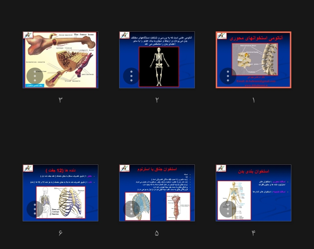The width and height of the screenshot is (314, 249).
Task: Tap three-dot menu on femur bone slide
Action: coord(35,76)
